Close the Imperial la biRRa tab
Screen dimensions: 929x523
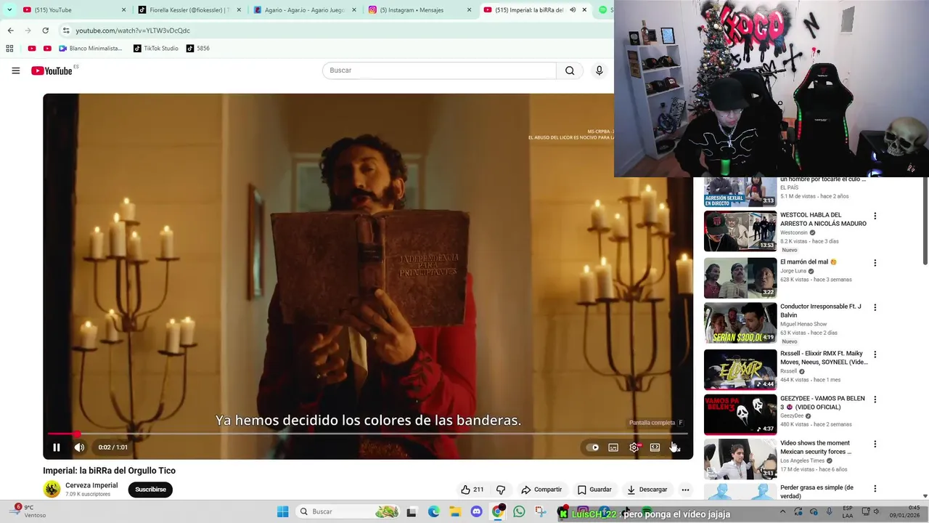pos(584,10)
